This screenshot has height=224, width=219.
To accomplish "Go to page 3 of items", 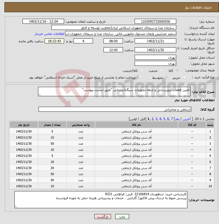I will pyautogui.click(x=156, y=119).
